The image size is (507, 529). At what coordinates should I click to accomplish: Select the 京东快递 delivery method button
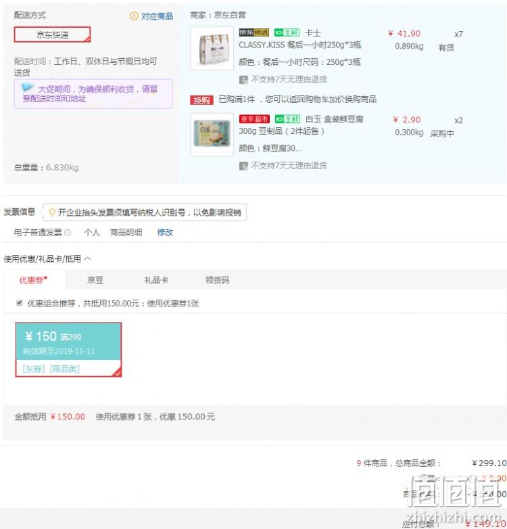coord(52,34)
